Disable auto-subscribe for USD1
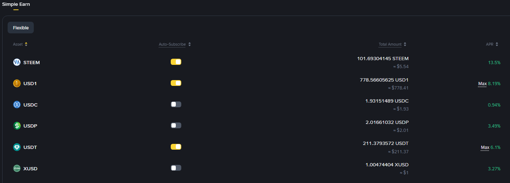This screenshot has width=510, height=183. tap(176, 83)
